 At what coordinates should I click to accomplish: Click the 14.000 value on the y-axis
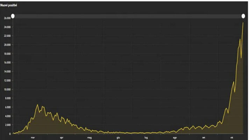pyautogui.click(x=7, y=71)
